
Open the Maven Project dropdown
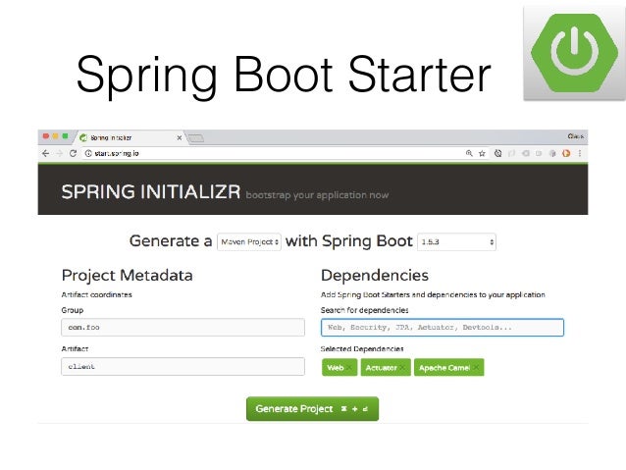click(x=249, y=242)
